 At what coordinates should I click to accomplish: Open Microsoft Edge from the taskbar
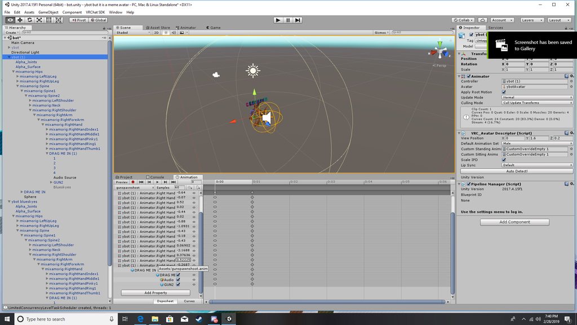point(140,319)
